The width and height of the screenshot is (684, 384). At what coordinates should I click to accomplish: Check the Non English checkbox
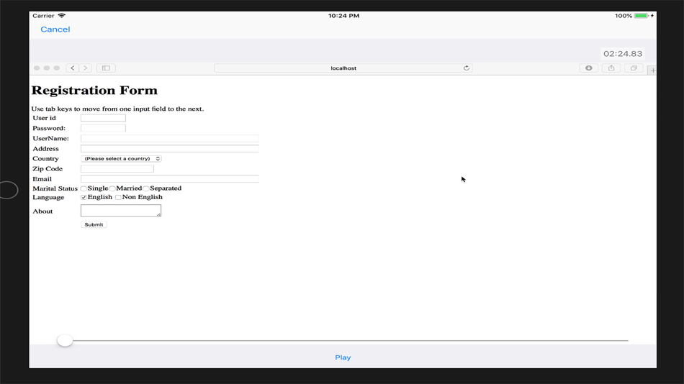point(118,198)
